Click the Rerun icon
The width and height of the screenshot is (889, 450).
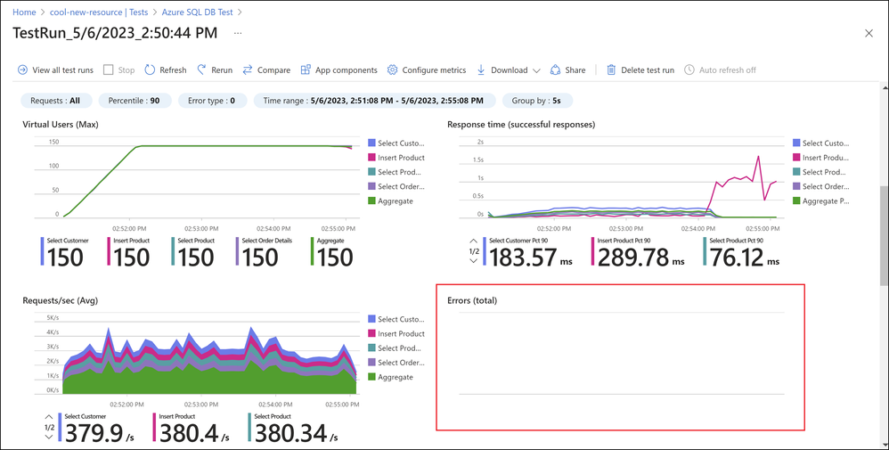tap(201, 70)
